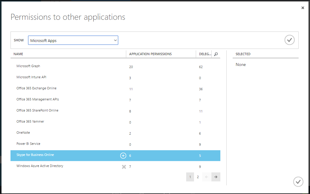The image size is (310, 194).
Task: Click the previous page arrow
Action: [x=207, y=177]
